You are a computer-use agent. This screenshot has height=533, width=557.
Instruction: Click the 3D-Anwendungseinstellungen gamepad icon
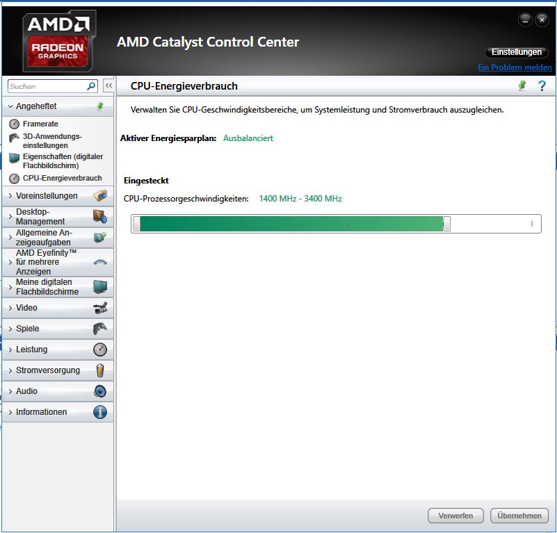[14, 138]
